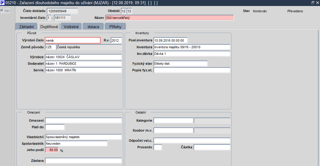Click the Fyzický stav field Etikety-tisk
This screenshot has width=320, height=166.
point(181,64)
